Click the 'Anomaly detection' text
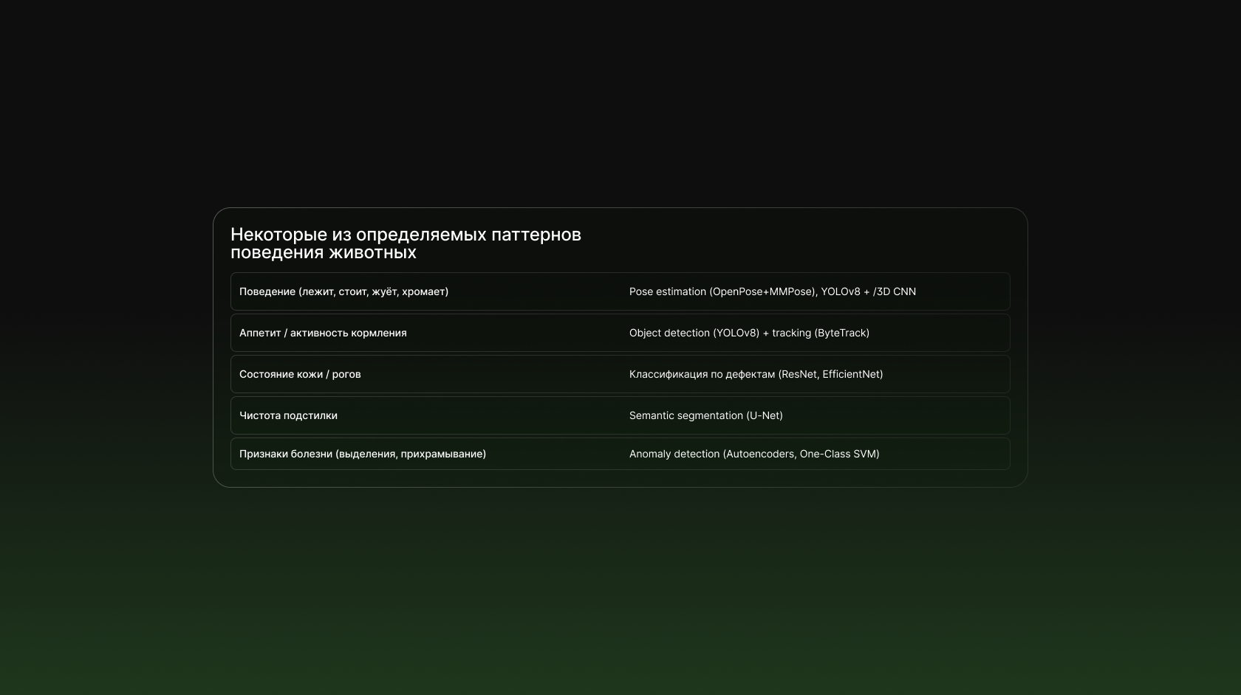This screenshot has width=1241, height=695. coord(674,454)
